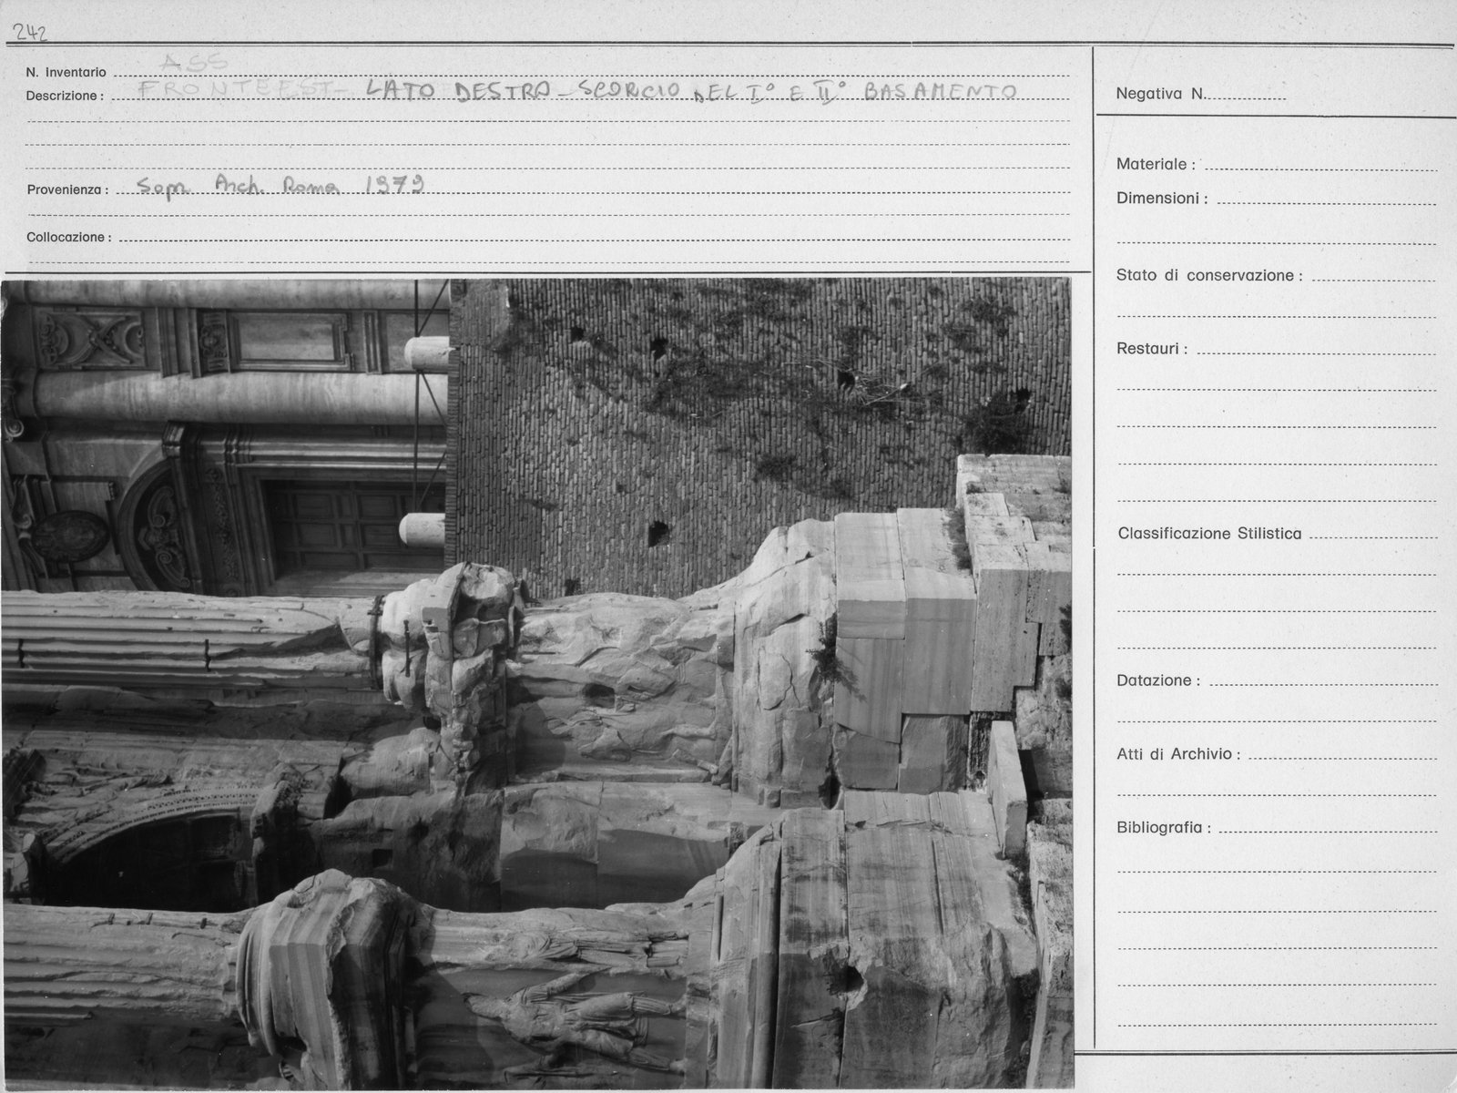Click the 'Stato di conservazione :' label
1457x1093 pixels.
(1209, 275)
